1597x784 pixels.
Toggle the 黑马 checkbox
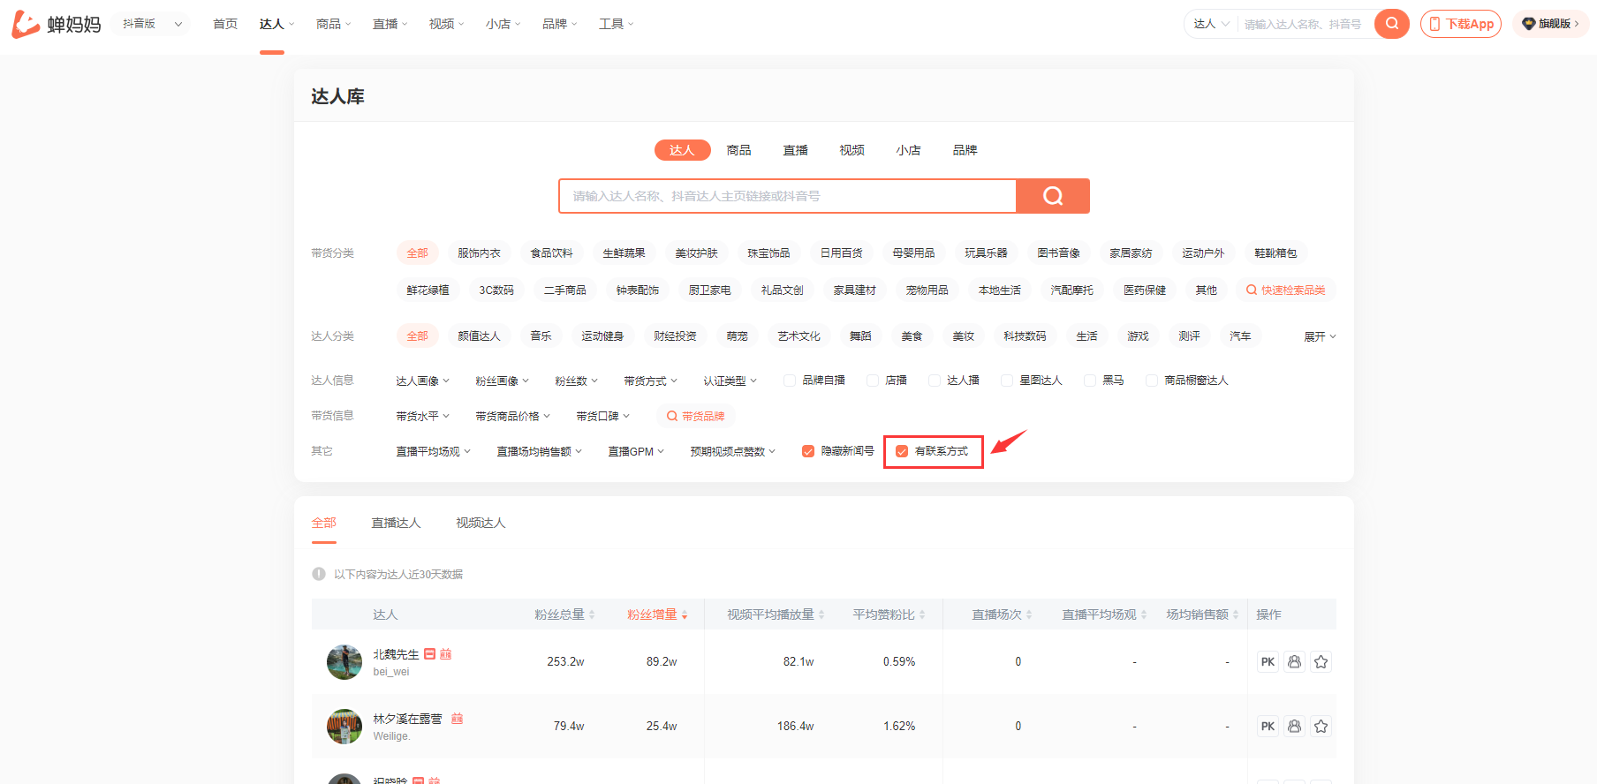pyautogui.click(x=1090, y=381)
